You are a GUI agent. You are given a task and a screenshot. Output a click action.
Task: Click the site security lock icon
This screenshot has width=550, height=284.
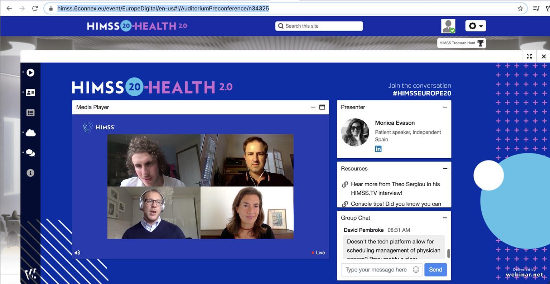tap(51, 8)
